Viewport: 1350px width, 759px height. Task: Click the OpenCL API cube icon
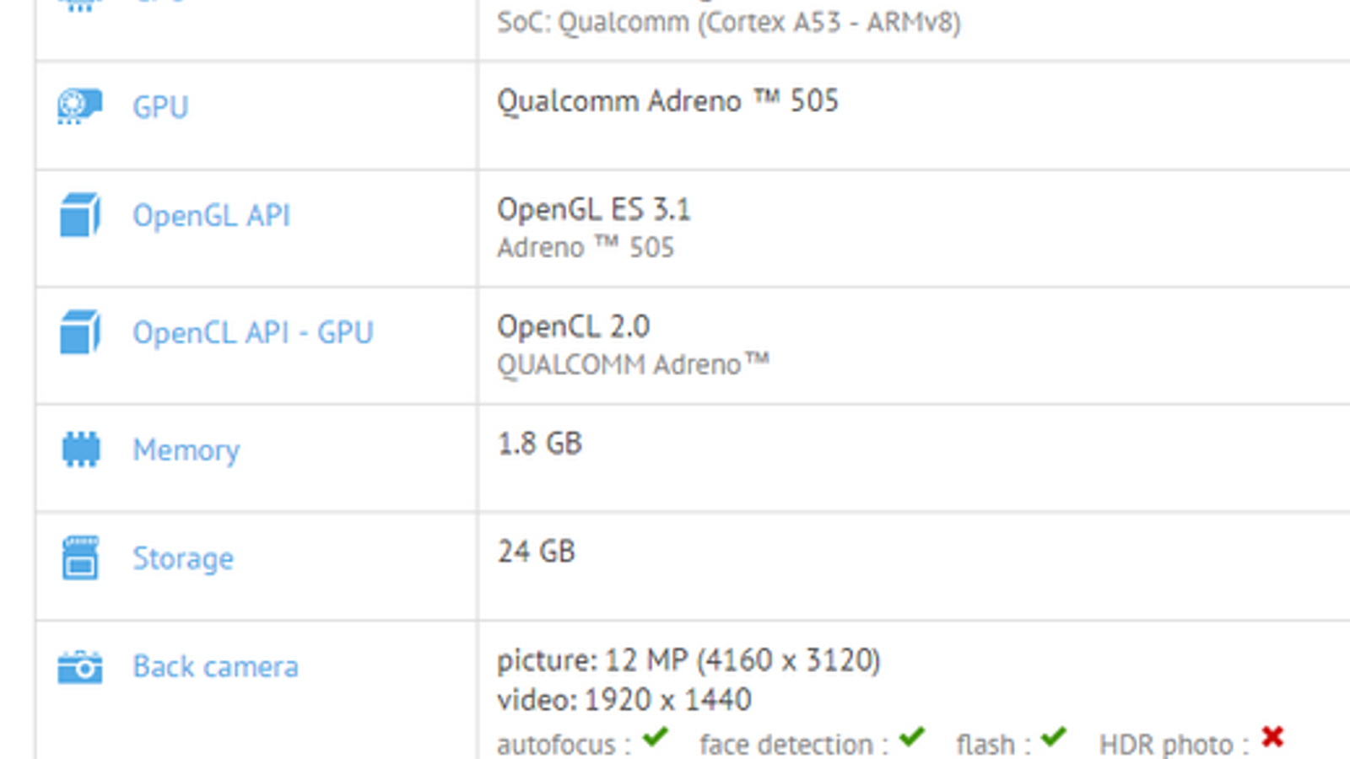[80, 332]
